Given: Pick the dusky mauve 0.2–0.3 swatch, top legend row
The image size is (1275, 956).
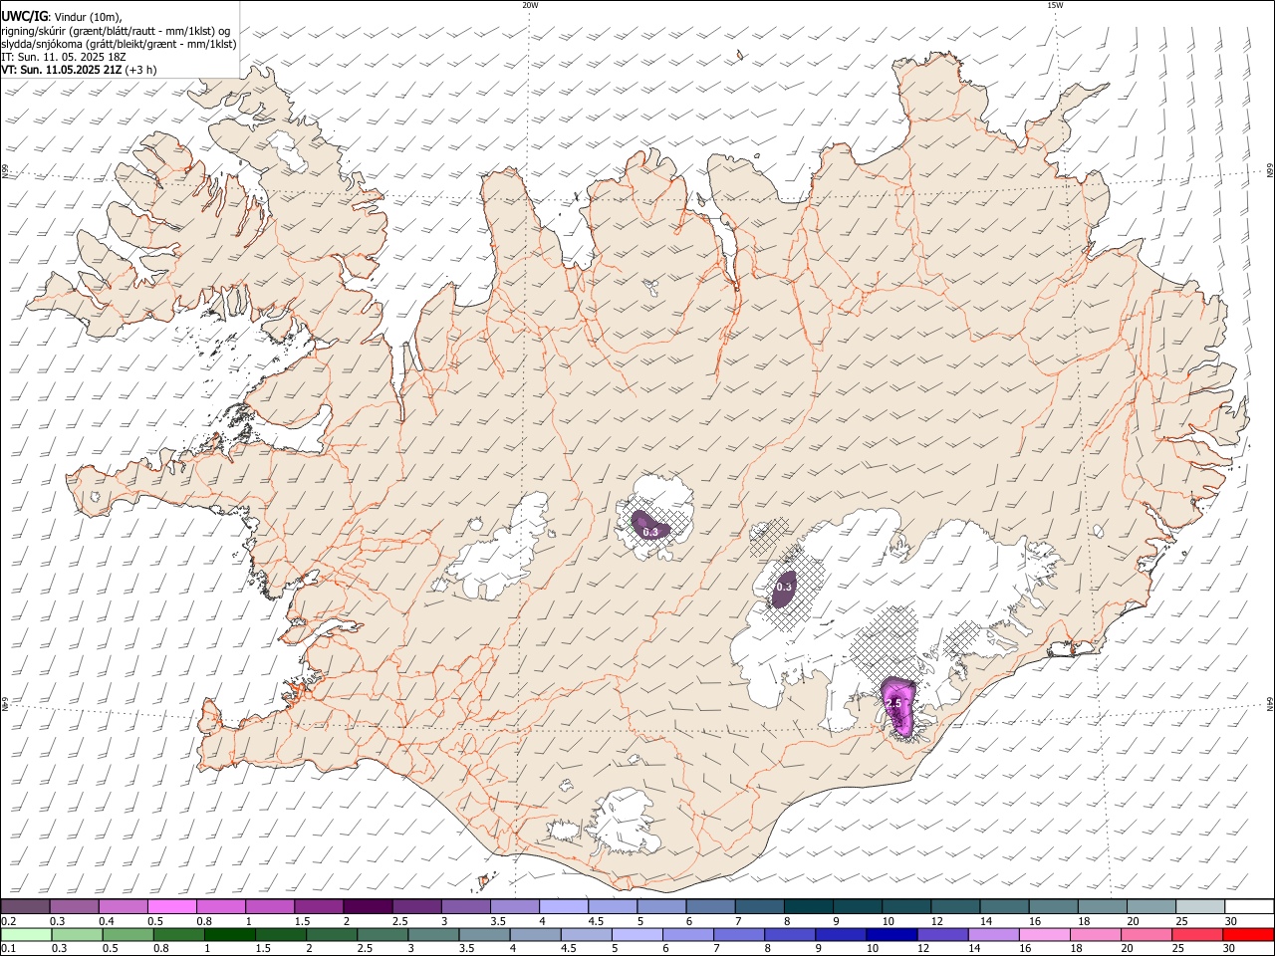Looking at the screenshot, I should pos(26,907).
